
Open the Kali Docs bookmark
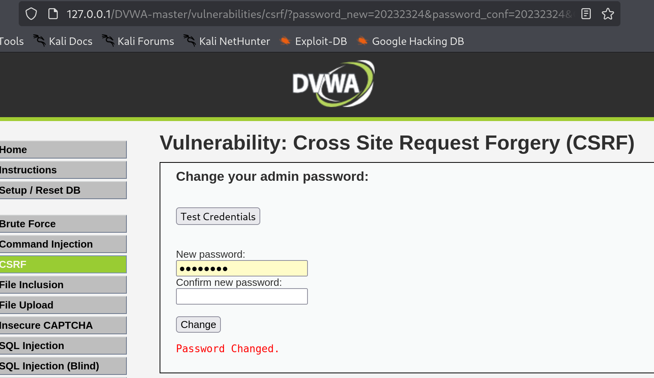63,41
